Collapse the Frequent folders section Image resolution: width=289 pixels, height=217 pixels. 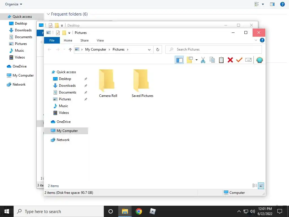[48, 14]
